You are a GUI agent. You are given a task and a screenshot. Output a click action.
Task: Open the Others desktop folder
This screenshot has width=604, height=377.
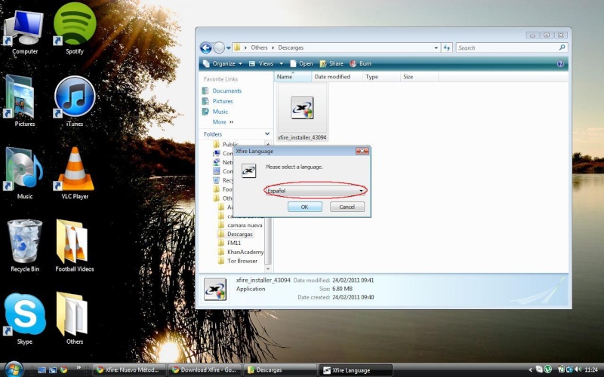click(74, 317)
